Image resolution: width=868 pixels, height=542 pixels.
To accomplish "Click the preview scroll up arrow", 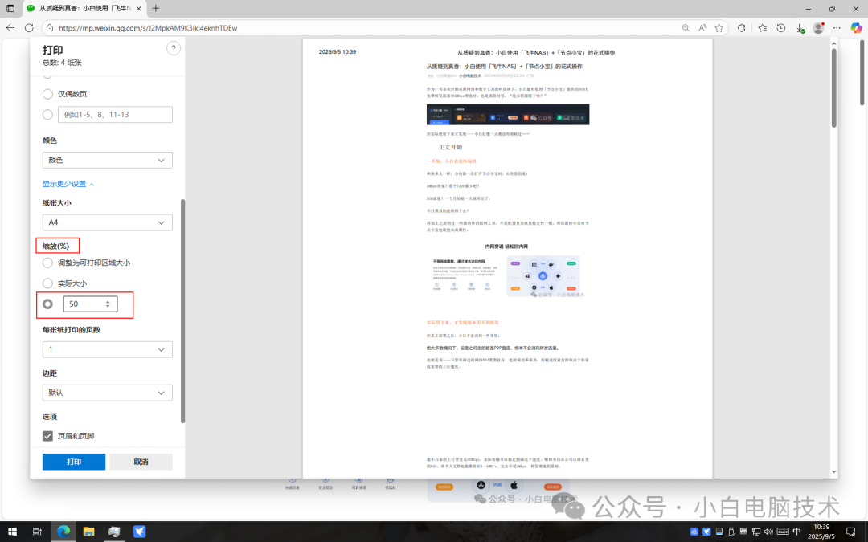I will [834, 43].
